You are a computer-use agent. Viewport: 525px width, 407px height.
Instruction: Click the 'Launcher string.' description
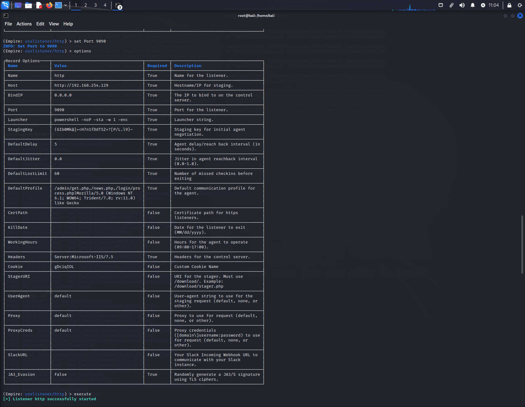[x=194, y=120]
